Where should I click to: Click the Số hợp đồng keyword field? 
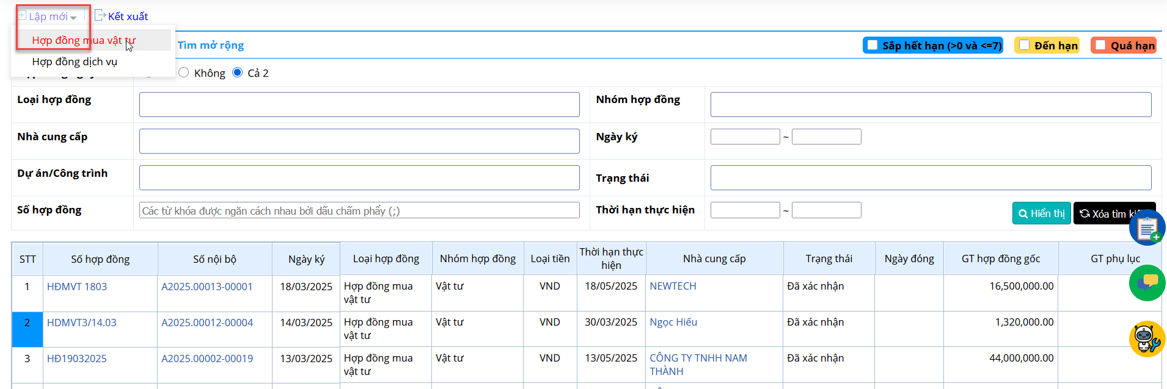click(x=359, y=210)
